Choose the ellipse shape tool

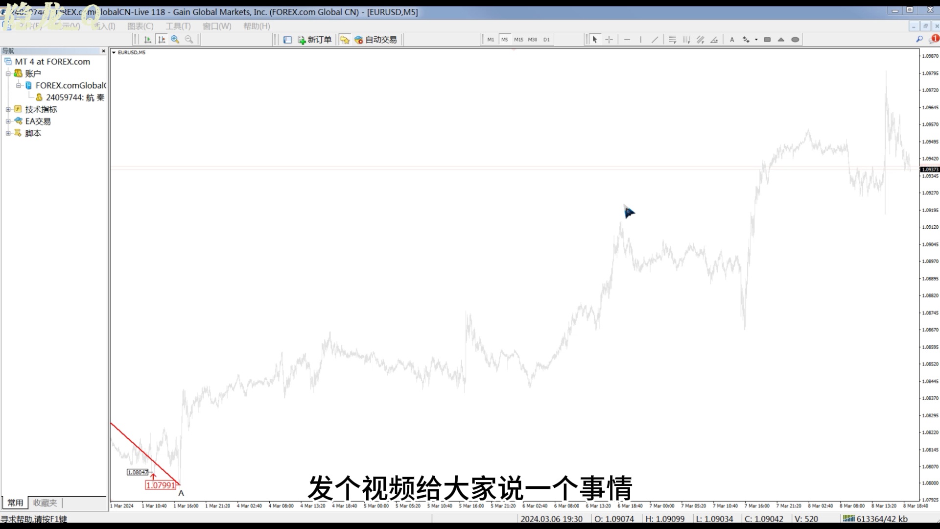[795, 40]
